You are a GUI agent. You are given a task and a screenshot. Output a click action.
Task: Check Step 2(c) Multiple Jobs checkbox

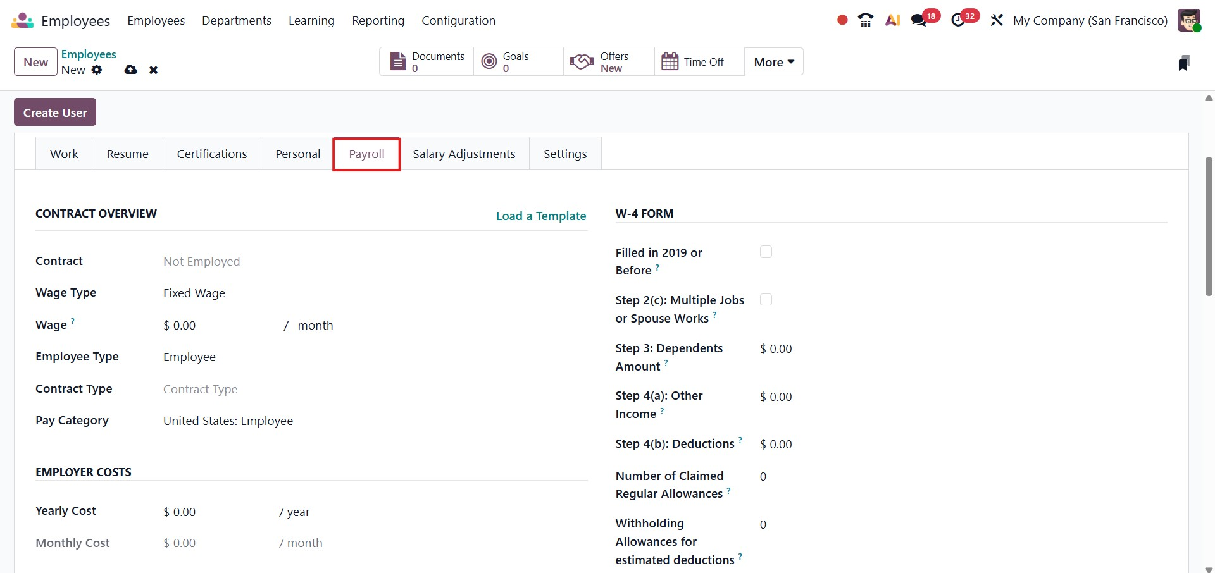[x=766, y=300]
